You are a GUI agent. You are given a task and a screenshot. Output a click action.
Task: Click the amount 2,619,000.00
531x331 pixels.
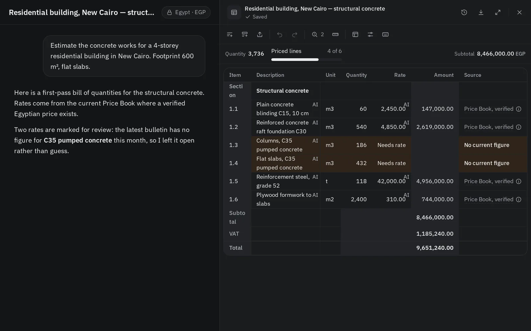(x=435, y=127)
